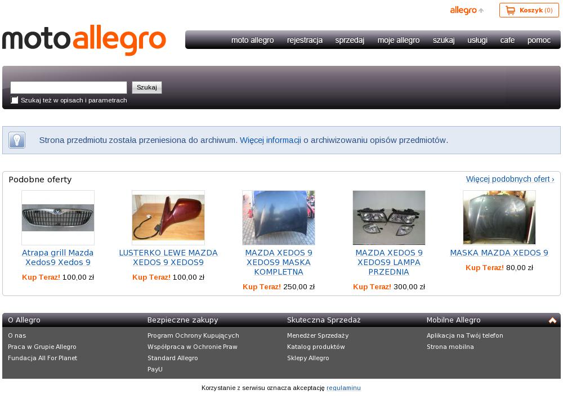Click 'Mobilne Allegro' footer heading

click(453, 320)
